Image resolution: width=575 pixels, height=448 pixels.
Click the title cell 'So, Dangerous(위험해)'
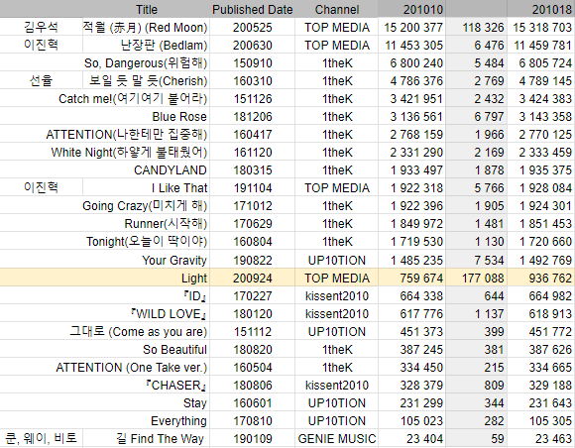[x=146, y=63]
